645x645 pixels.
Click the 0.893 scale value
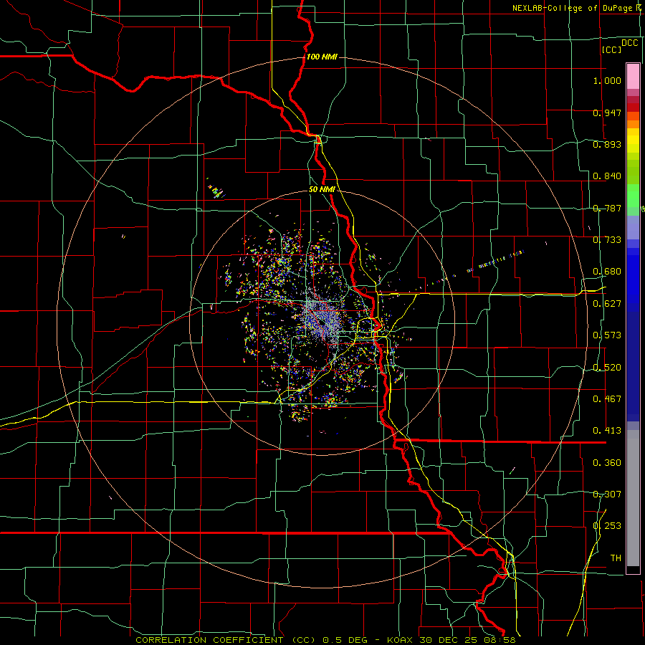[607, 144]
